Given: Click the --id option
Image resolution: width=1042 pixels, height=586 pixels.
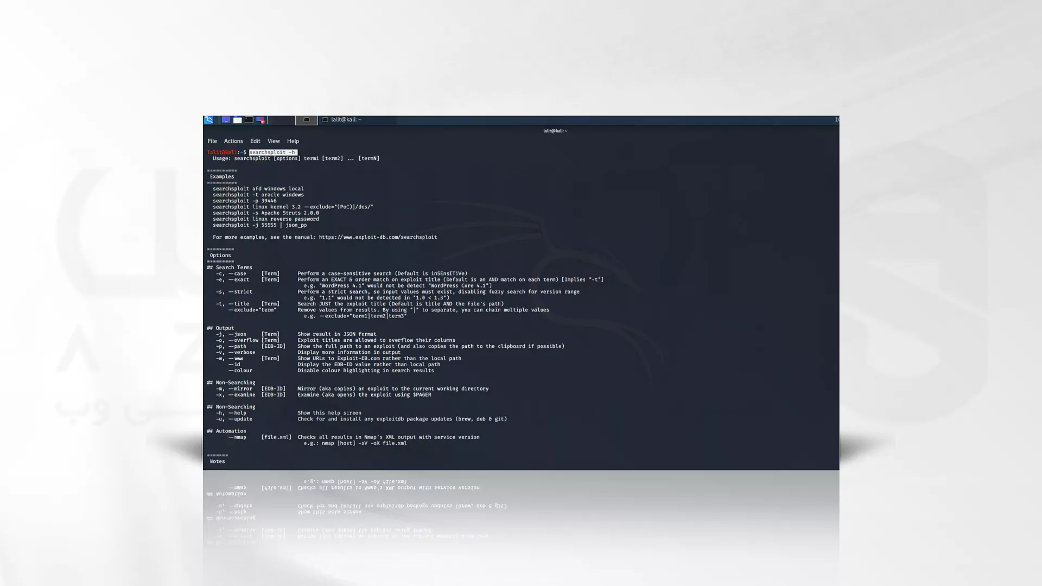Looking at the screenshot, I should point(234,365).
